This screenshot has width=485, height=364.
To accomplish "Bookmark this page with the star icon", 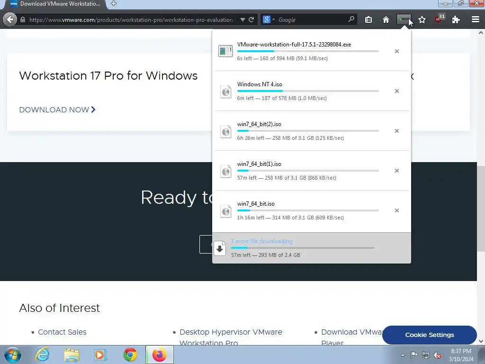I will coord(422,20).
